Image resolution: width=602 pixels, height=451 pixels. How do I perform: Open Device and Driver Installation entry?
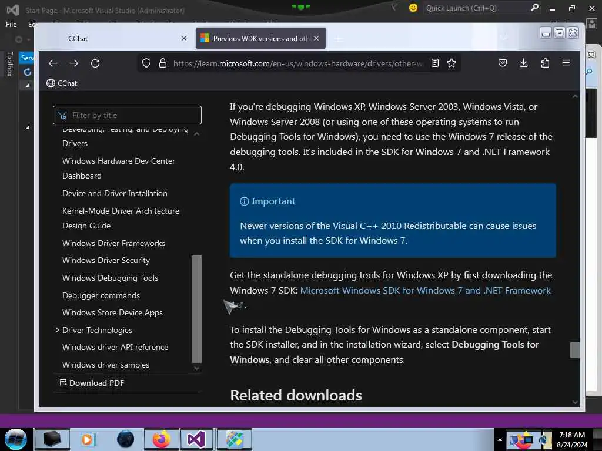[x=115, y=193]
